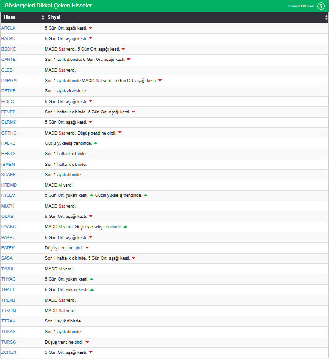
Task: Click green up arrow in HALKB row
Action: [96, 143]
